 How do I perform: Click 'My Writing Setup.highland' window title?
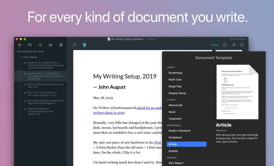127,39
